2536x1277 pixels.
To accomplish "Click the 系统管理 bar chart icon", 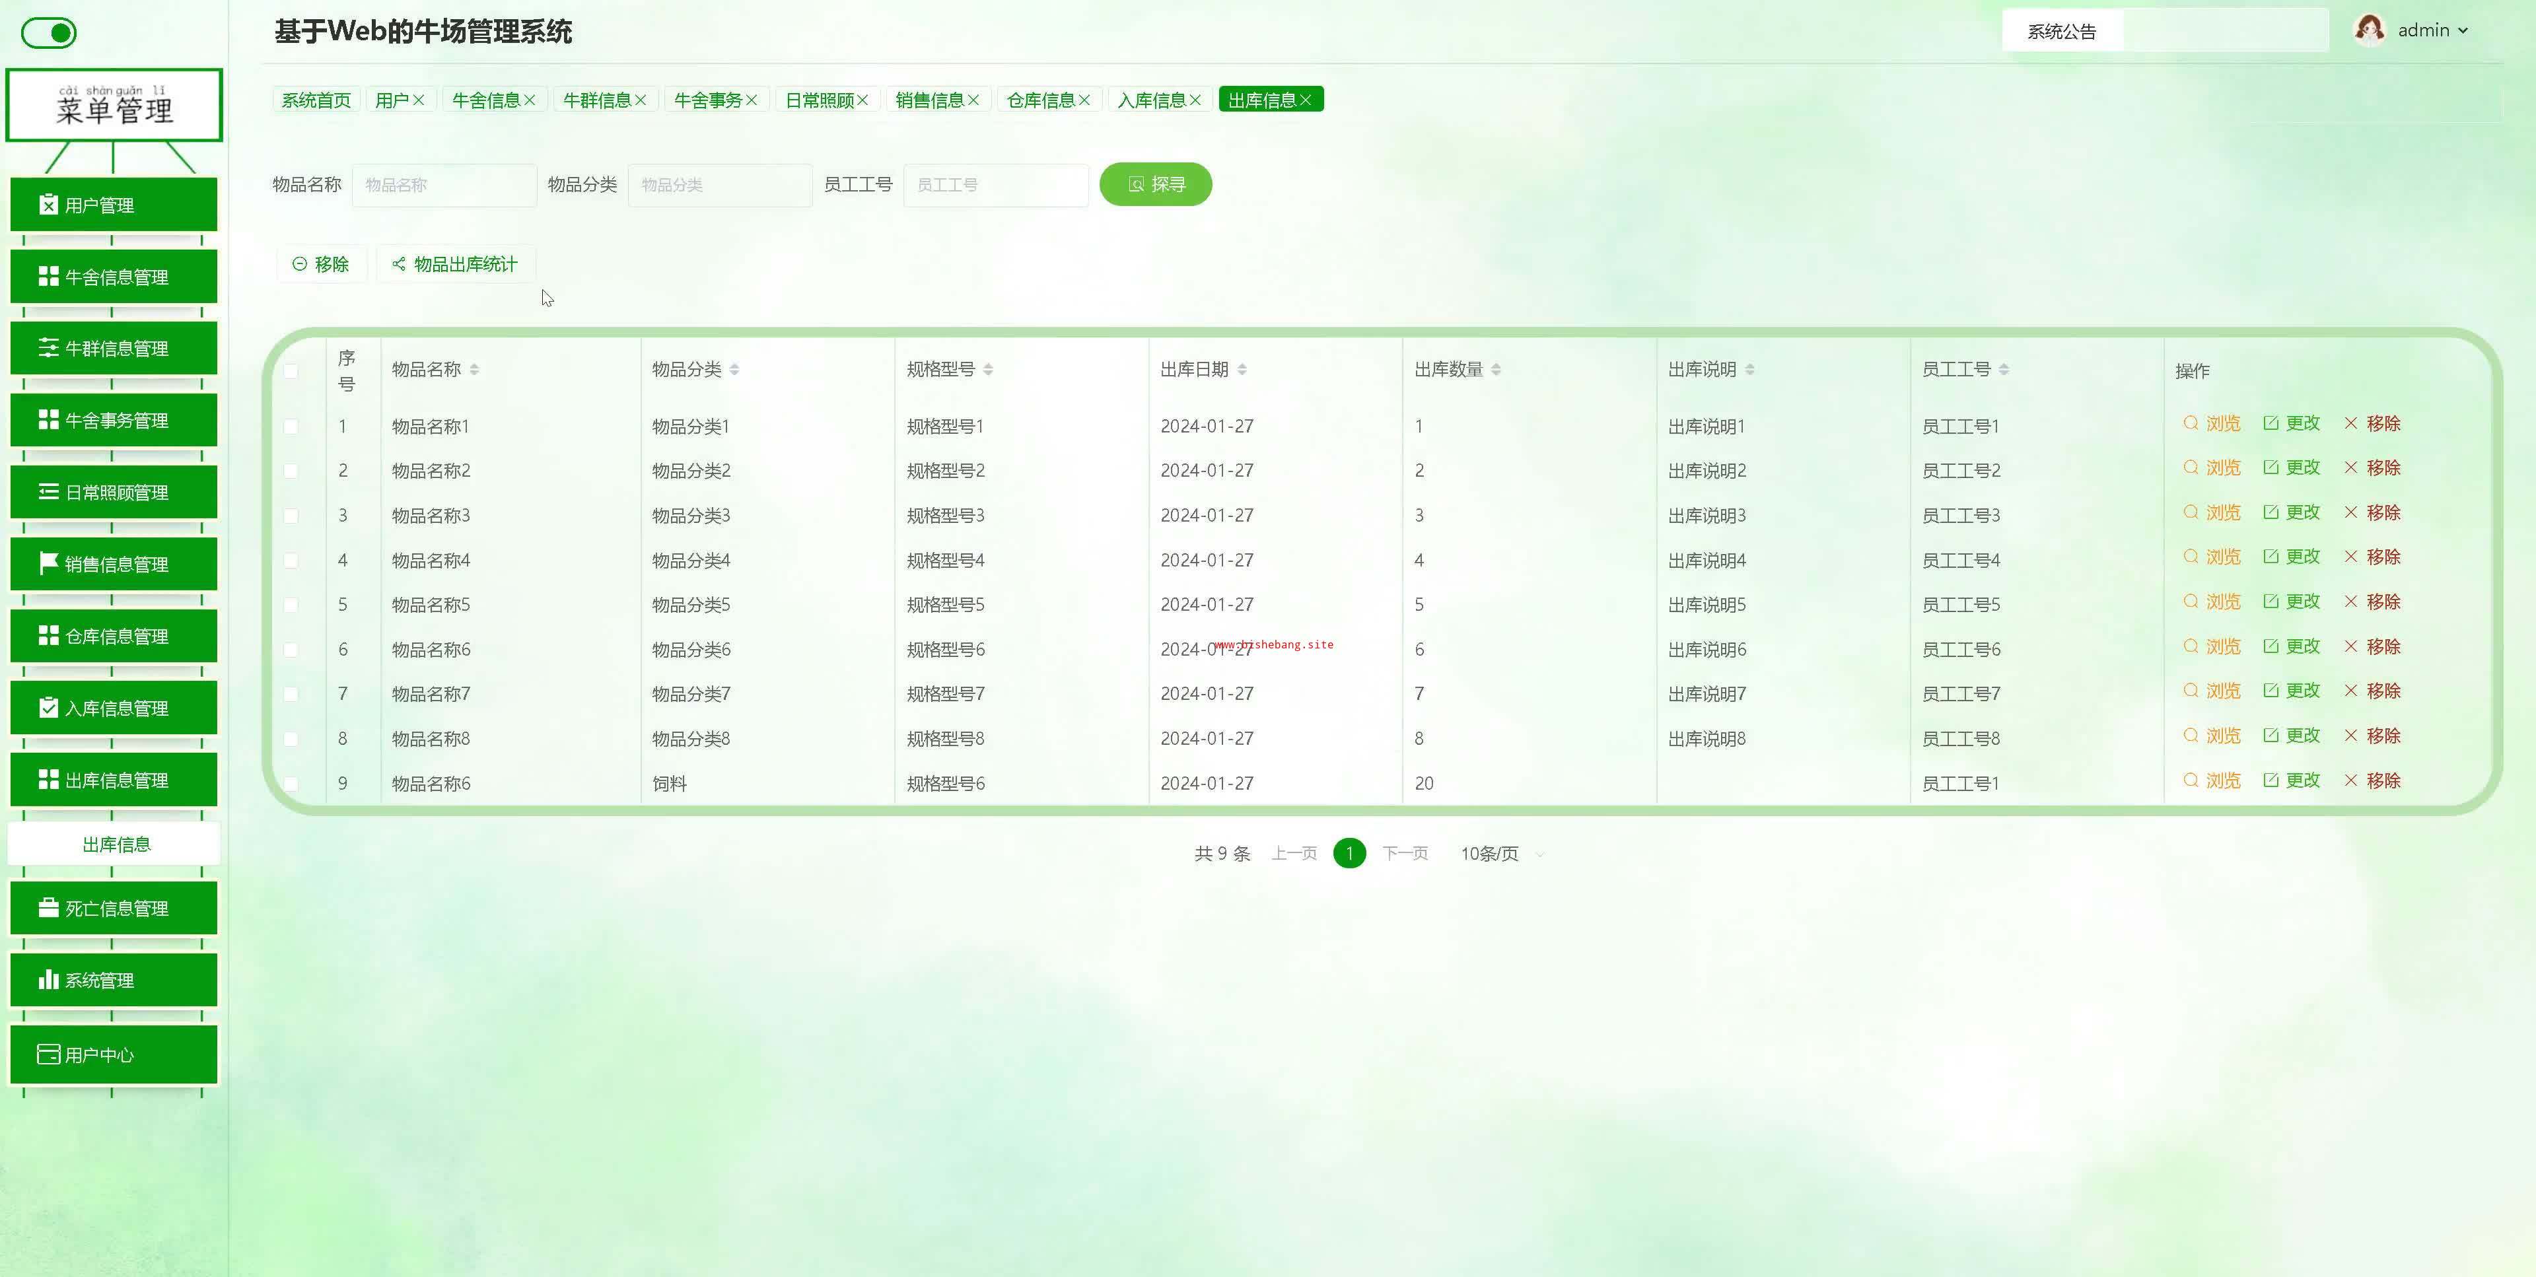I will [48, 980].
